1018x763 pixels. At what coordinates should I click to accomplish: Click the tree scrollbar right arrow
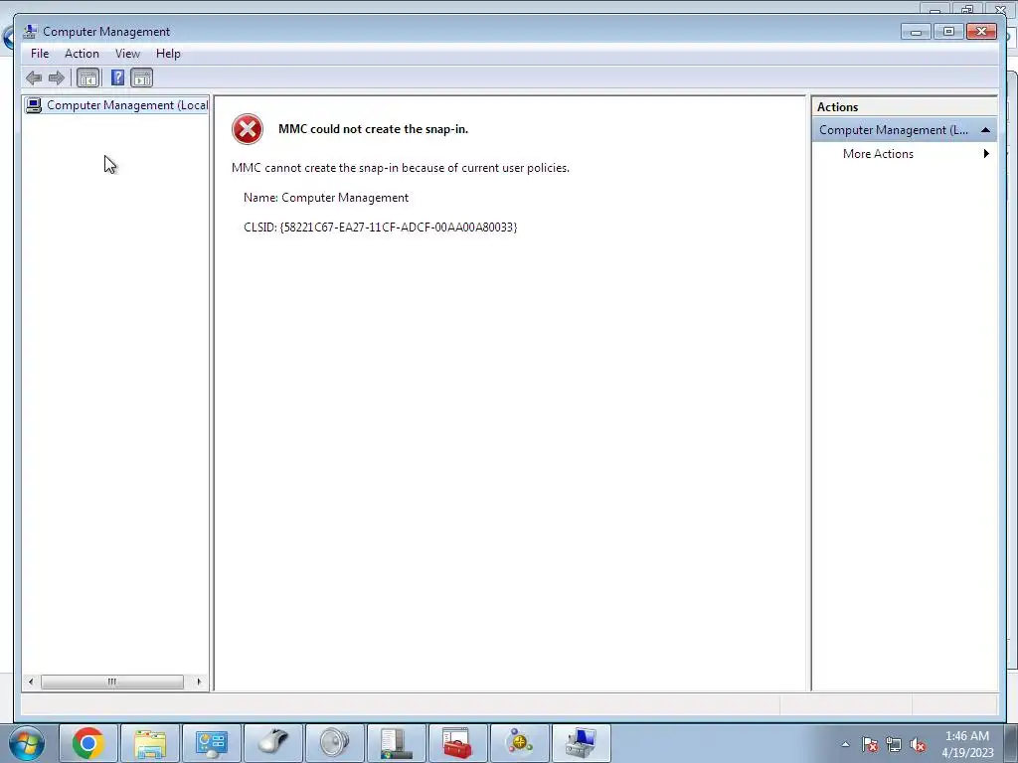[x=199, y=682]
